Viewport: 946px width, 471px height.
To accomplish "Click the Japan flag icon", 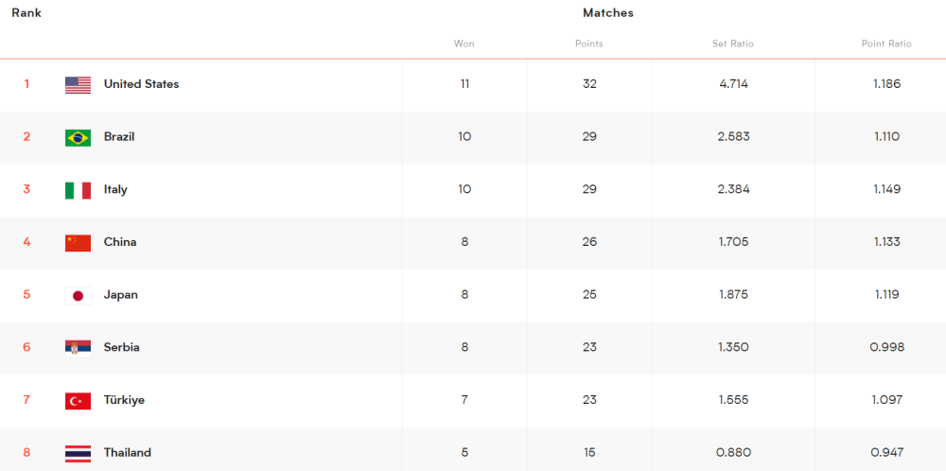I will 78,295.
